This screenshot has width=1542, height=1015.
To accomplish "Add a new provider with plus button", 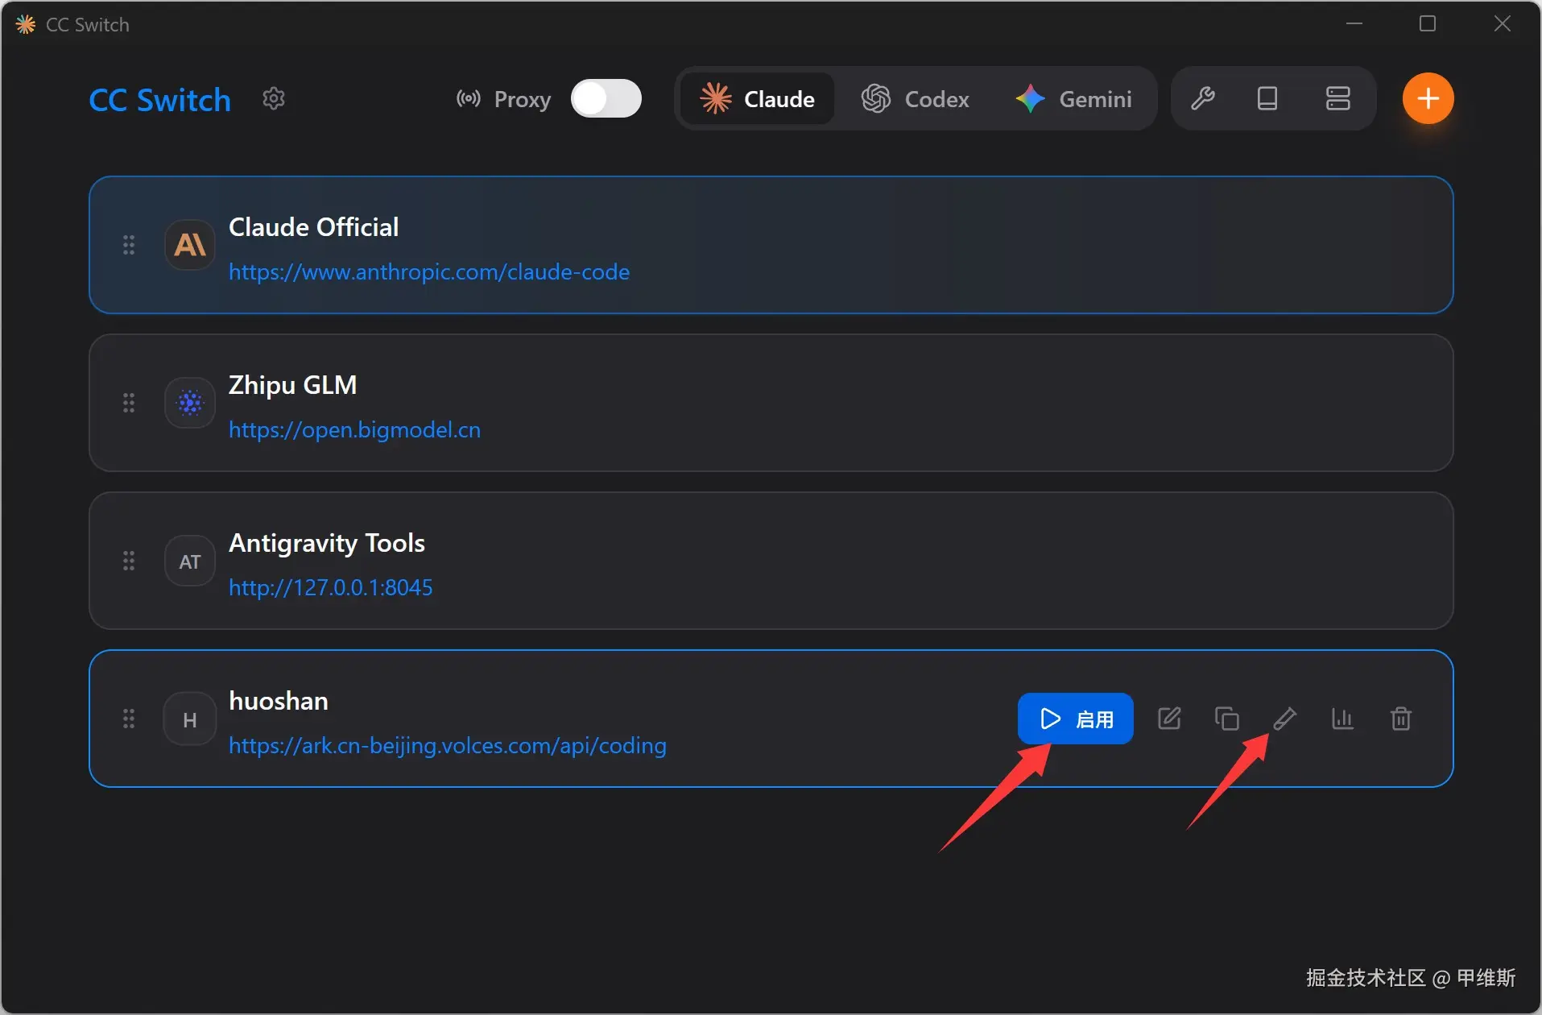I will pyautogui.click(x=1428, y=98).
